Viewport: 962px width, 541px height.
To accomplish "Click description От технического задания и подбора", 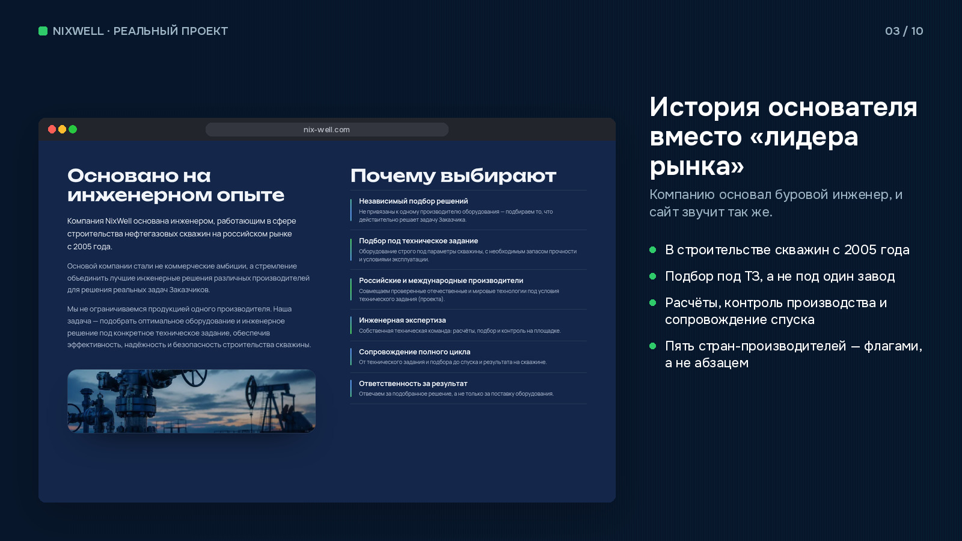I will pos(453,362).
